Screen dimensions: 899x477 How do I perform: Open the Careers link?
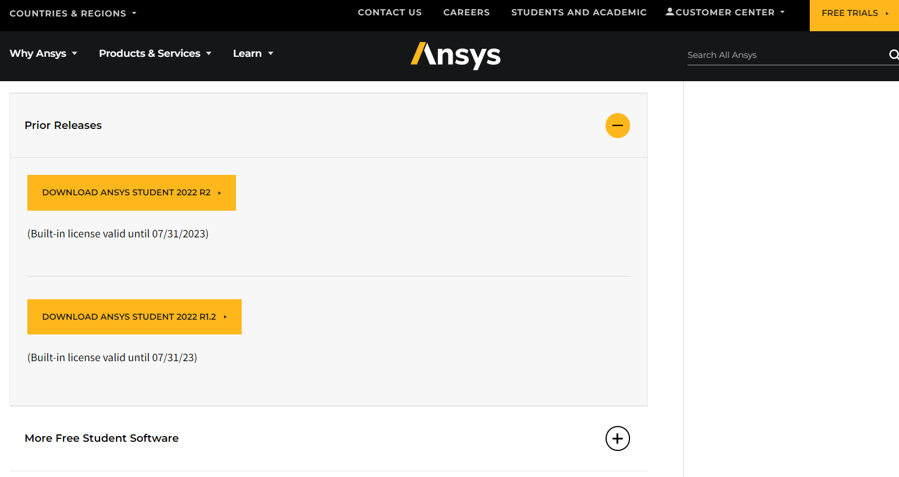(466, 12)
